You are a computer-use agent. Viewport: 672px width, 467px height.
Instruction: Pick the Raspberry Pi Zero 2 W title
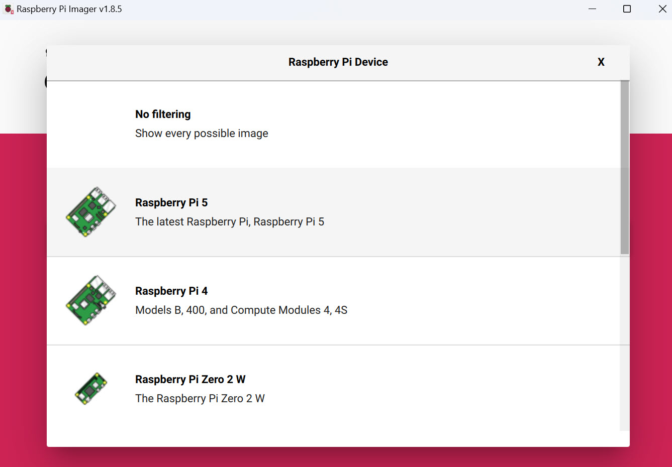point(190,380)
